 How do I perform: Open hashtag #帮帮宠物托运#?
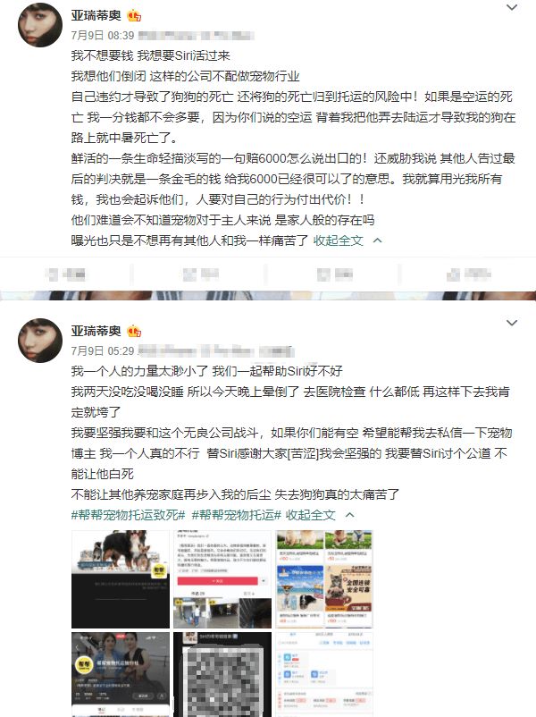pyautogui.click(x=236, y=515)
